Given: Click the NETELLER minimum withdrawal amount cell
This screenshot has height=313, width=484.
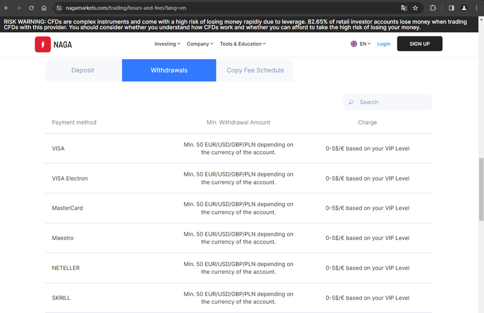Looking at the screenshot, I should 238,268.
